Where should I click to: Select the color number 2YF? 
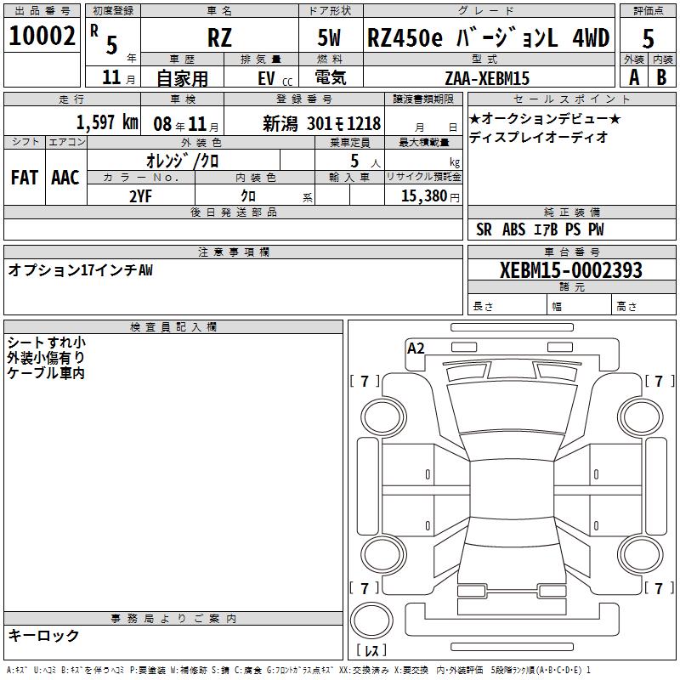pyautogui.click(x=140, y=196)
